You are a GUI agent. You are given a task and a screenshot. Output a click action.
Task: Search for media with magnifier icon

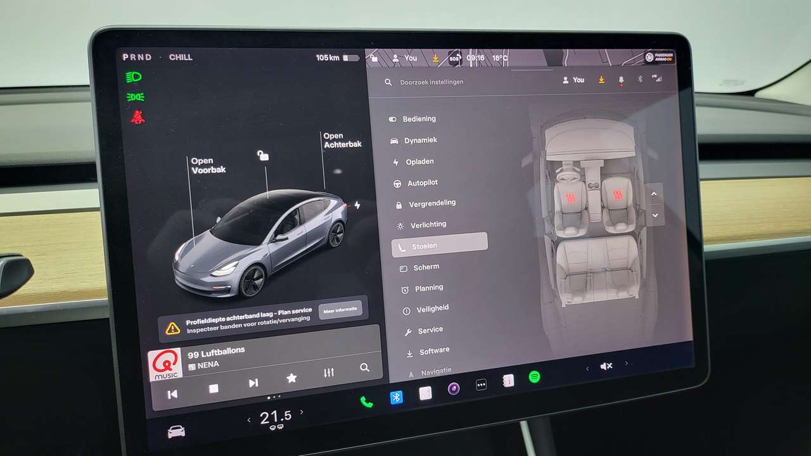(x=364, y=367)
